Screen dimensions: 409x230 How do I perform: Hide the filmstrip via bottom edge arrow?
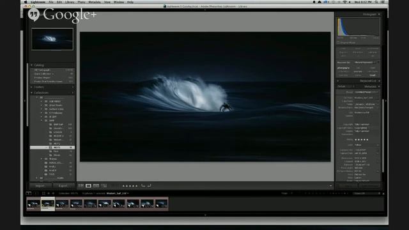pyautogui.click(x=205, y=215)
